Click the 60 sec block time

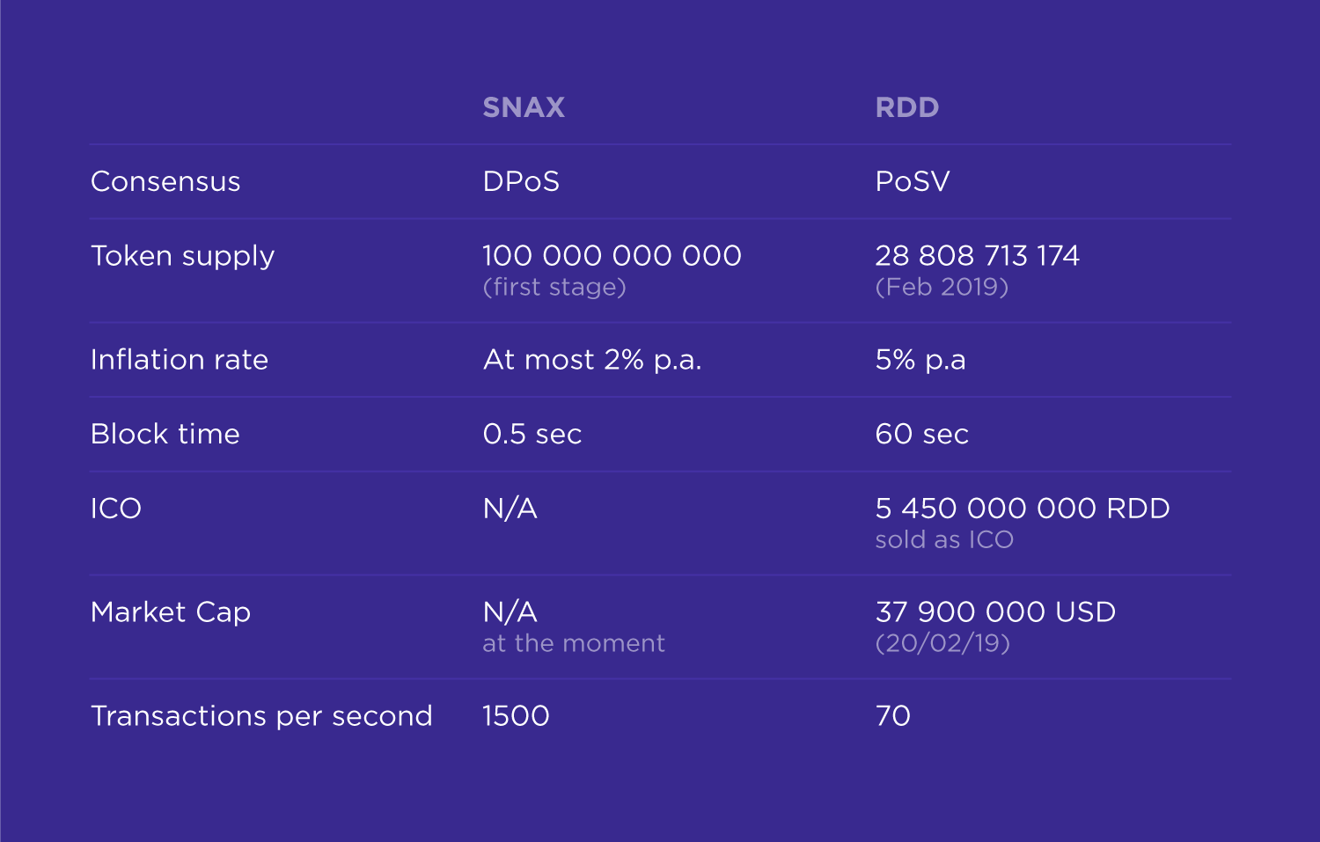(921, 434)
